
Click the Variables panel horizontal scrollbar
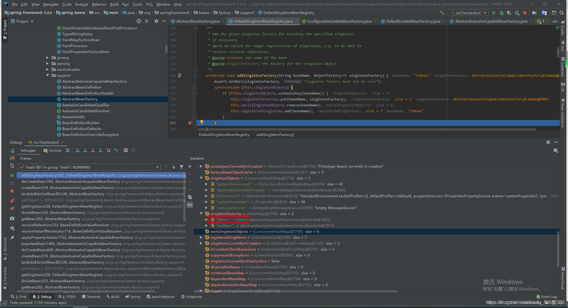pos(297,291)
